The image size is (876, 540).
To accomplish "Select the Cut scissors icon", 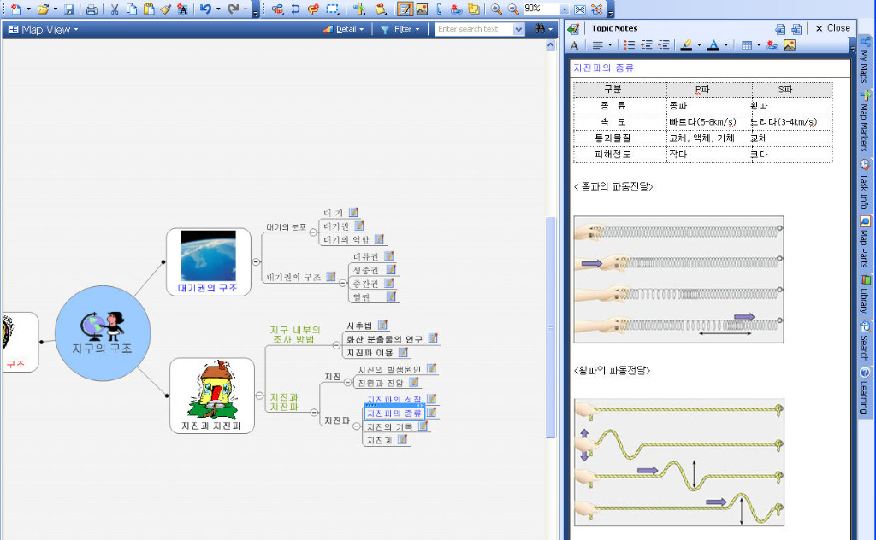I will tap(115, 9).
